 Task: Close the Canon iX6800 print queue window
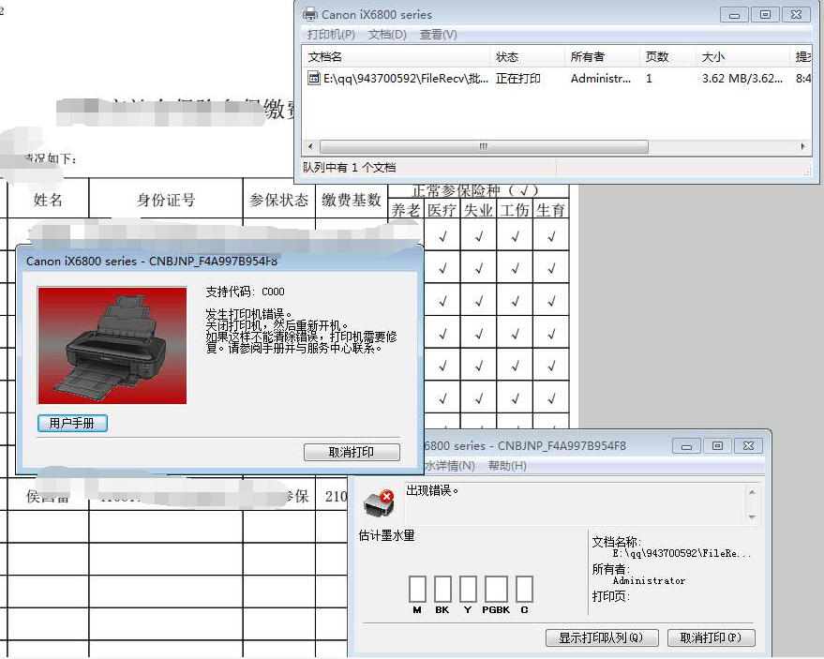pos(796,15)
